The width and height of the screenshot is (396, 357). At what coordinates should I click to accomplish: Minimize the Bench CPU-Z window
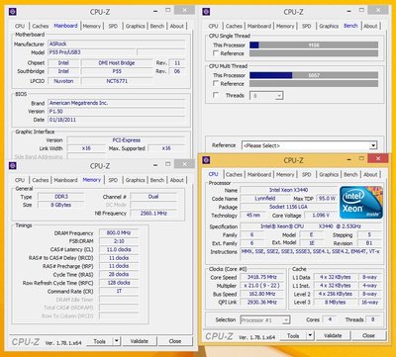pyautogui.click(x=348, y=11)
